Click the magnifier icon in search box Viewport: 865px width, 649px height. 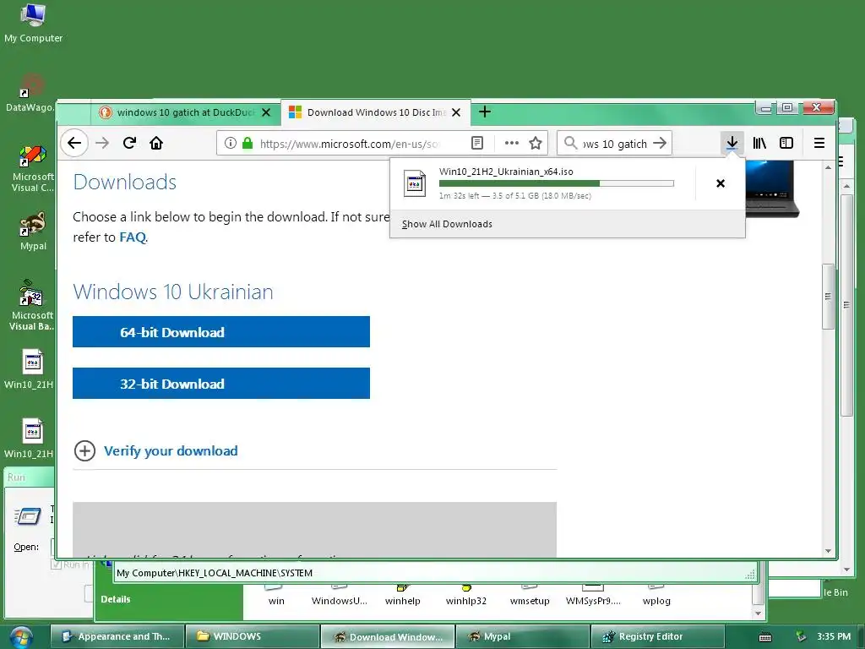pyautogui.click(x=571, y=143)
